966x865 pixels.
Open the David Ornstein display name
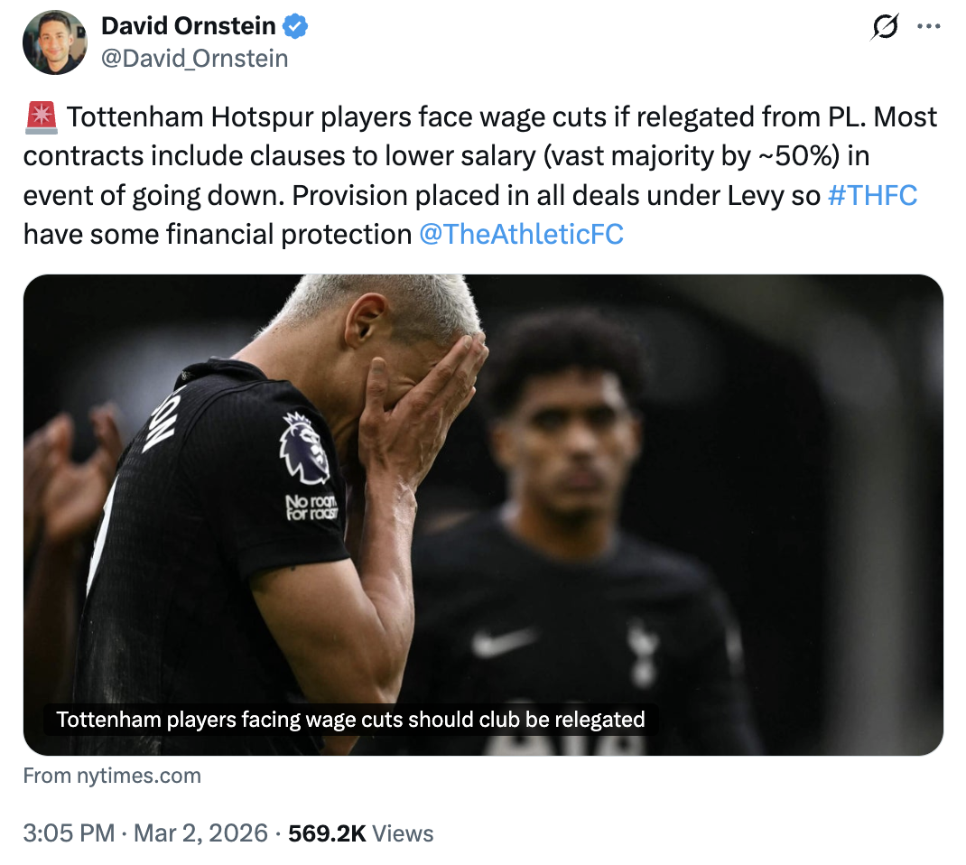190,27
